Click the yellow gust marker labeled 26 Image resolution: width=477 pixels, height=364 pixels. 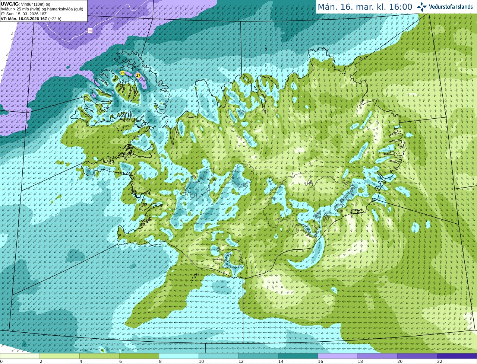pos(122,73)
